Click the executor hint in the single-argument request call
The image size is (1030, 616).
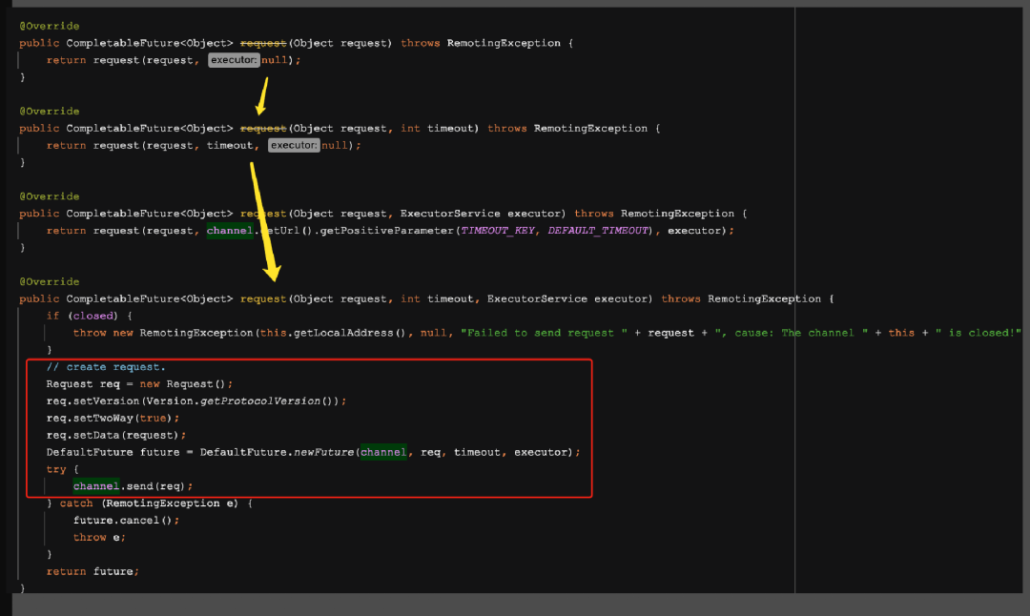(x=233, y=60)
